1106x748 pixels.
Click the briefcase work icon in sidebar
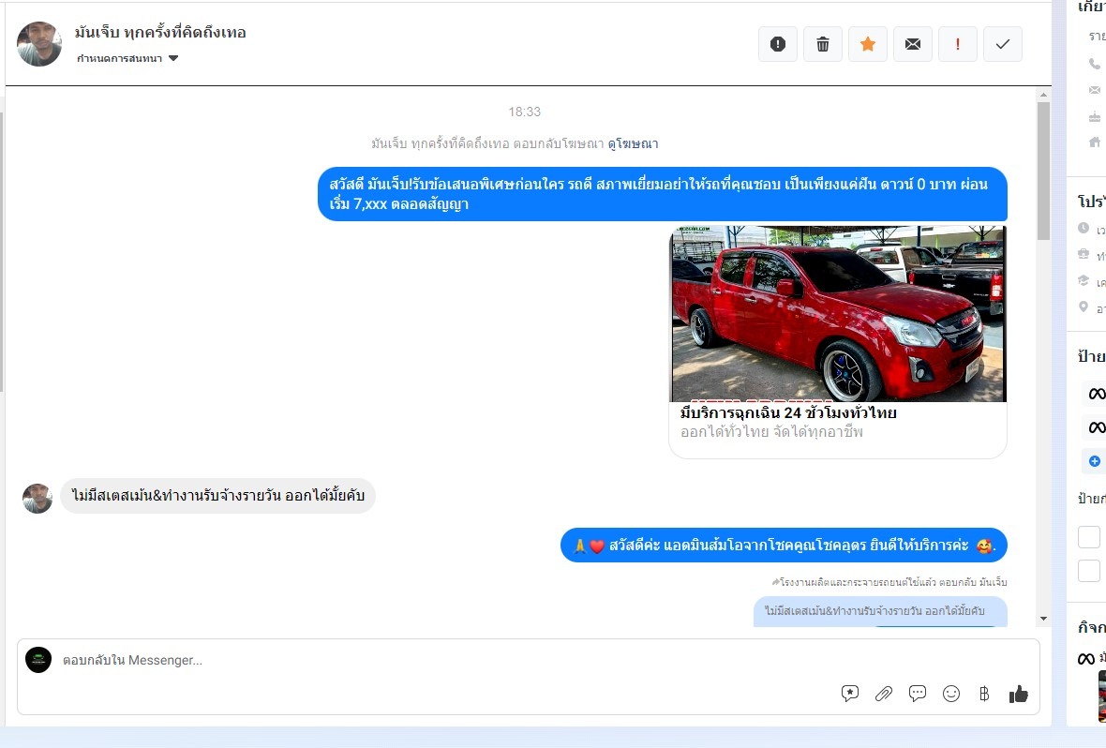1084,254
